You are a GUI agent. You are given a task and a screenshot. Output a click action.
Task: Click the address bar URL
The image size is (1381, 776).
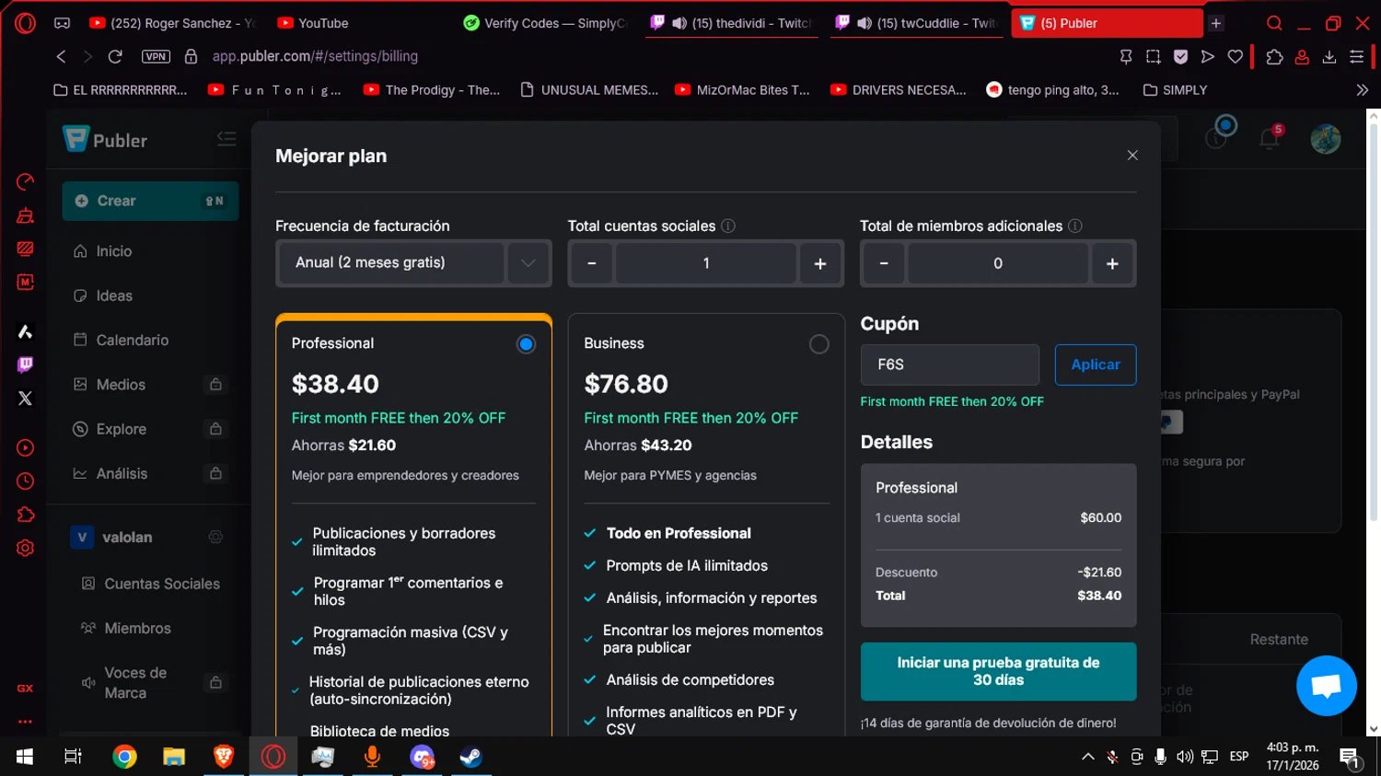(x=315, y=56)
